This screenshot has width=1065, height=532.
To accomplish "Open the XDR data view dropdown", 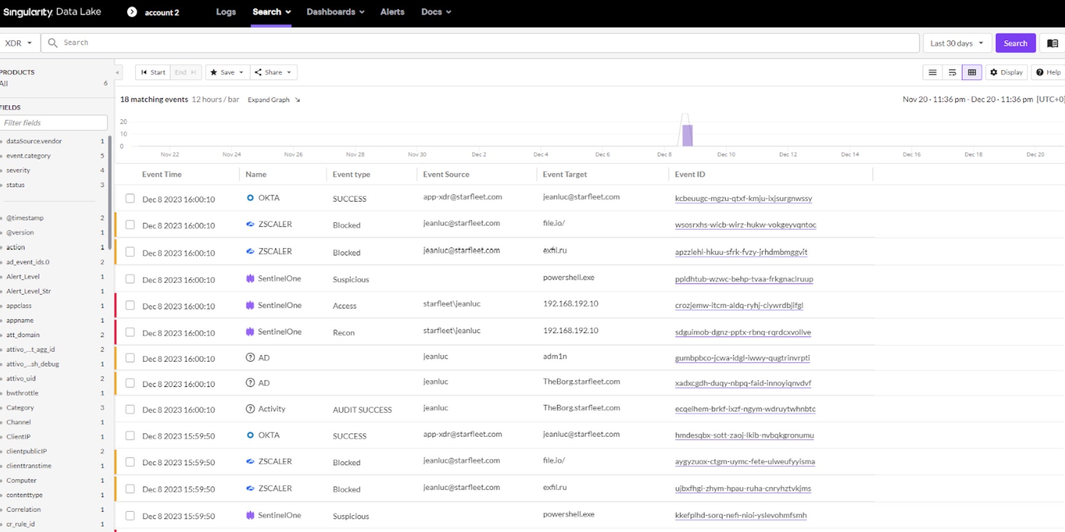I will [x=18, y=43].
